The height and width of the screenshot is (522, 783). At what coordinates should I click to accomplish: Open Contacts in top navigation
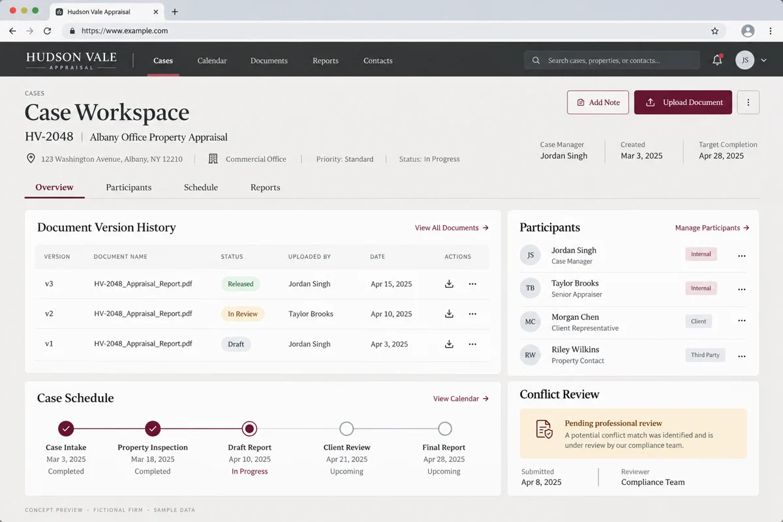378,61
